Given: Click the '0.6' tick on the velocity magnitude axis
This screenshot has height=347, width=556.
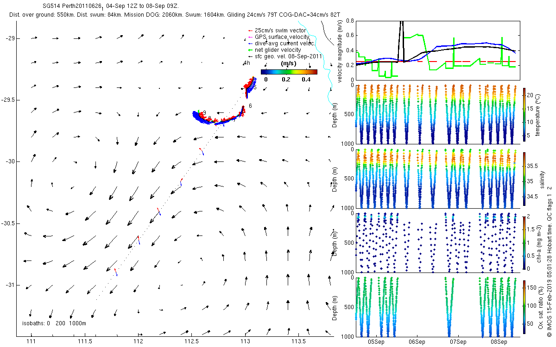Looking at the screenshot, I should click(x=350, y=35).
